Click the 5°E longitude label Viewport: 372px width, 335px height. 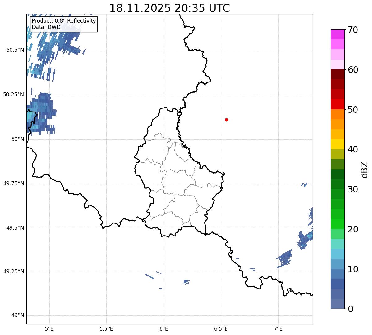tap(49, 328)
